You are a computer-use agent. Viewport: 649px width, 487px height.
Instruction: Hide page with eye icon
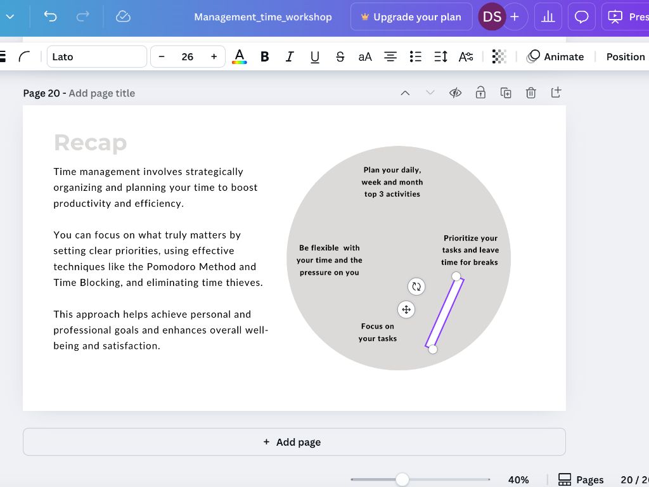tap(455, 93)
